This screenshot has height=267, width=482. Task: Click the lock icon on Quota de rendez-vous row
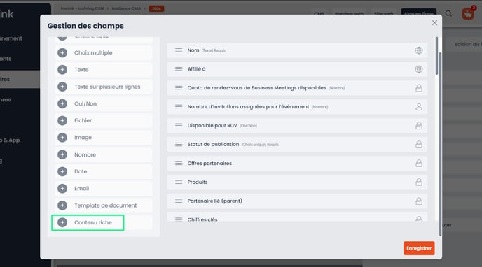pyautogui.click(x=419, y=88)
